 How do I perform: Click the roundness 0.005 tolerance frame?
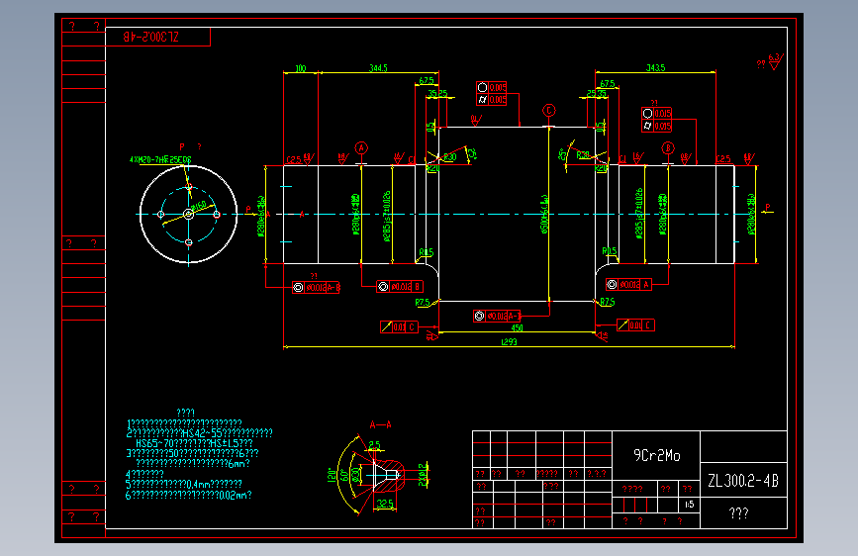(x=492, y=88)
